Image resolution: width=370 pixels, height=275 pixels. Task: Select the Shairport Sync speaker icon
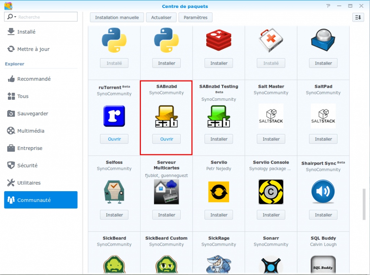click(323, 192)
